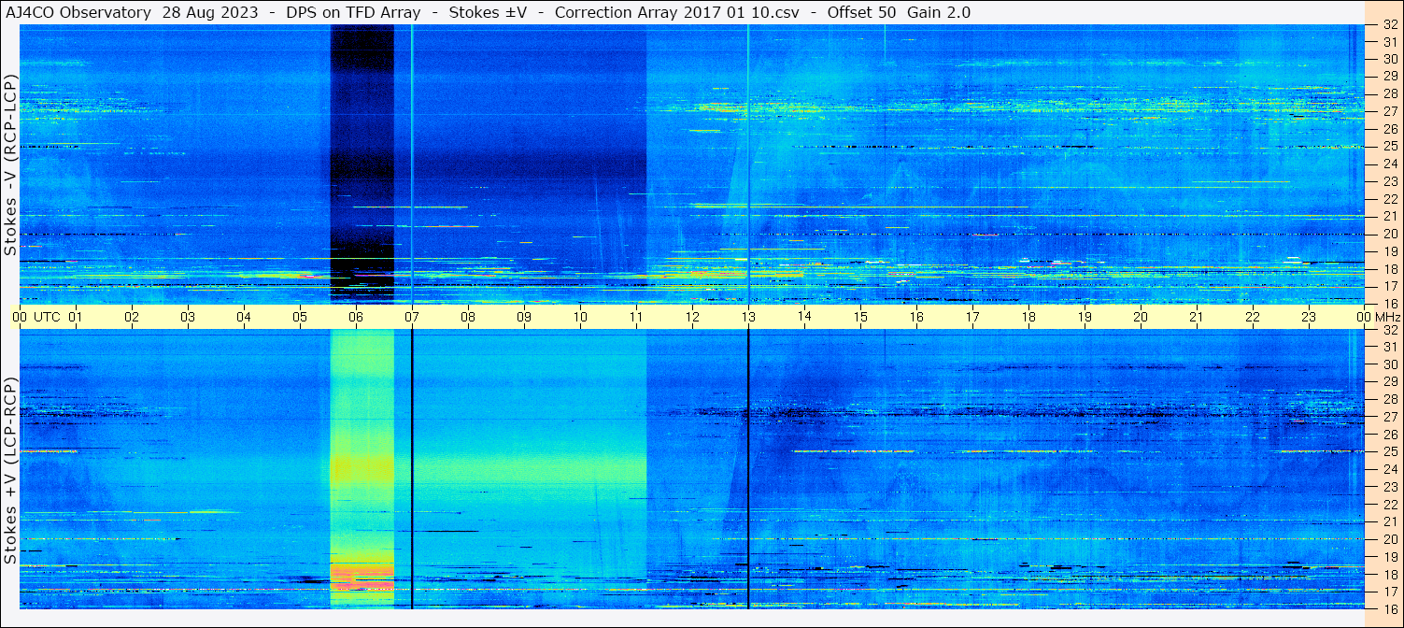
Task: Select the 11 hour tick label
Action: tap(636, 317)
